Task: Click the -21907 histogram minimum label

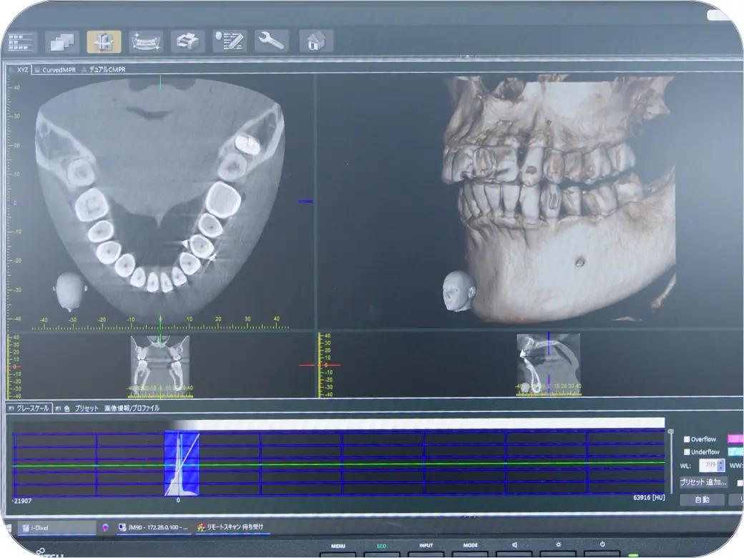Action: coord(22,501)
